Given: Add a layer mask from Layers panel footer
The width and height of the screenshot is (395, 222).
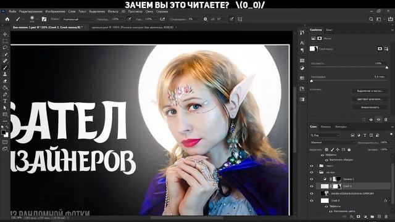Looking at the screenshot, I should tap(358, 216).
